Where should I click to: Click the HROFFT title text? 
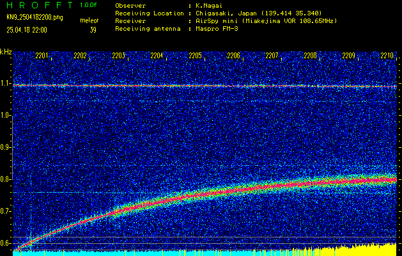[40, 5]
